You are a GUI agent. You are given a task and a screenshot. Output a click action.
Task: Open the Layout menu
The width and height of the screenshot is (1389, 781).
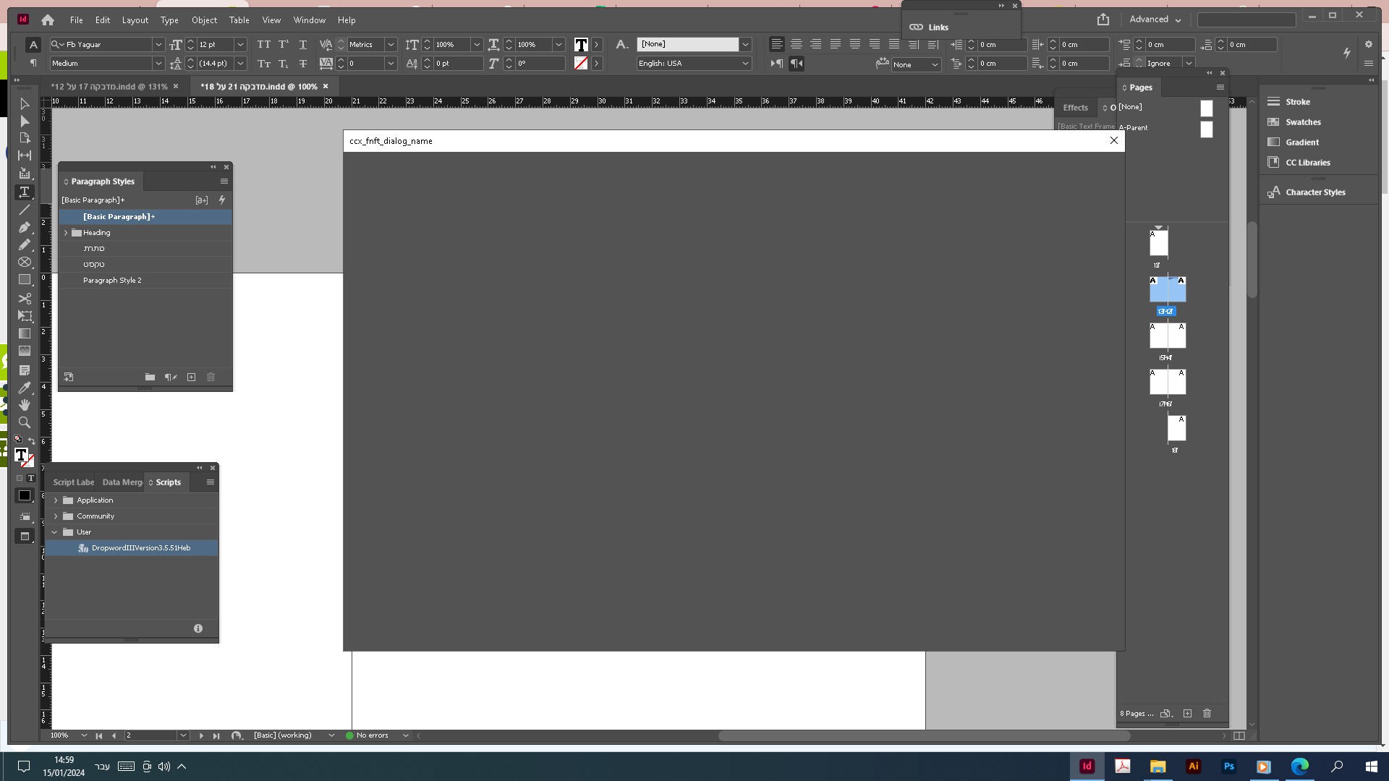pos(135,20)
